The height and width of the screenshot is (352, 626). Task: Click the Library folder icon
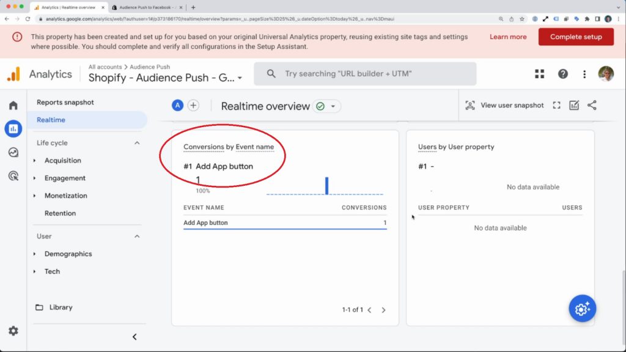39,307
